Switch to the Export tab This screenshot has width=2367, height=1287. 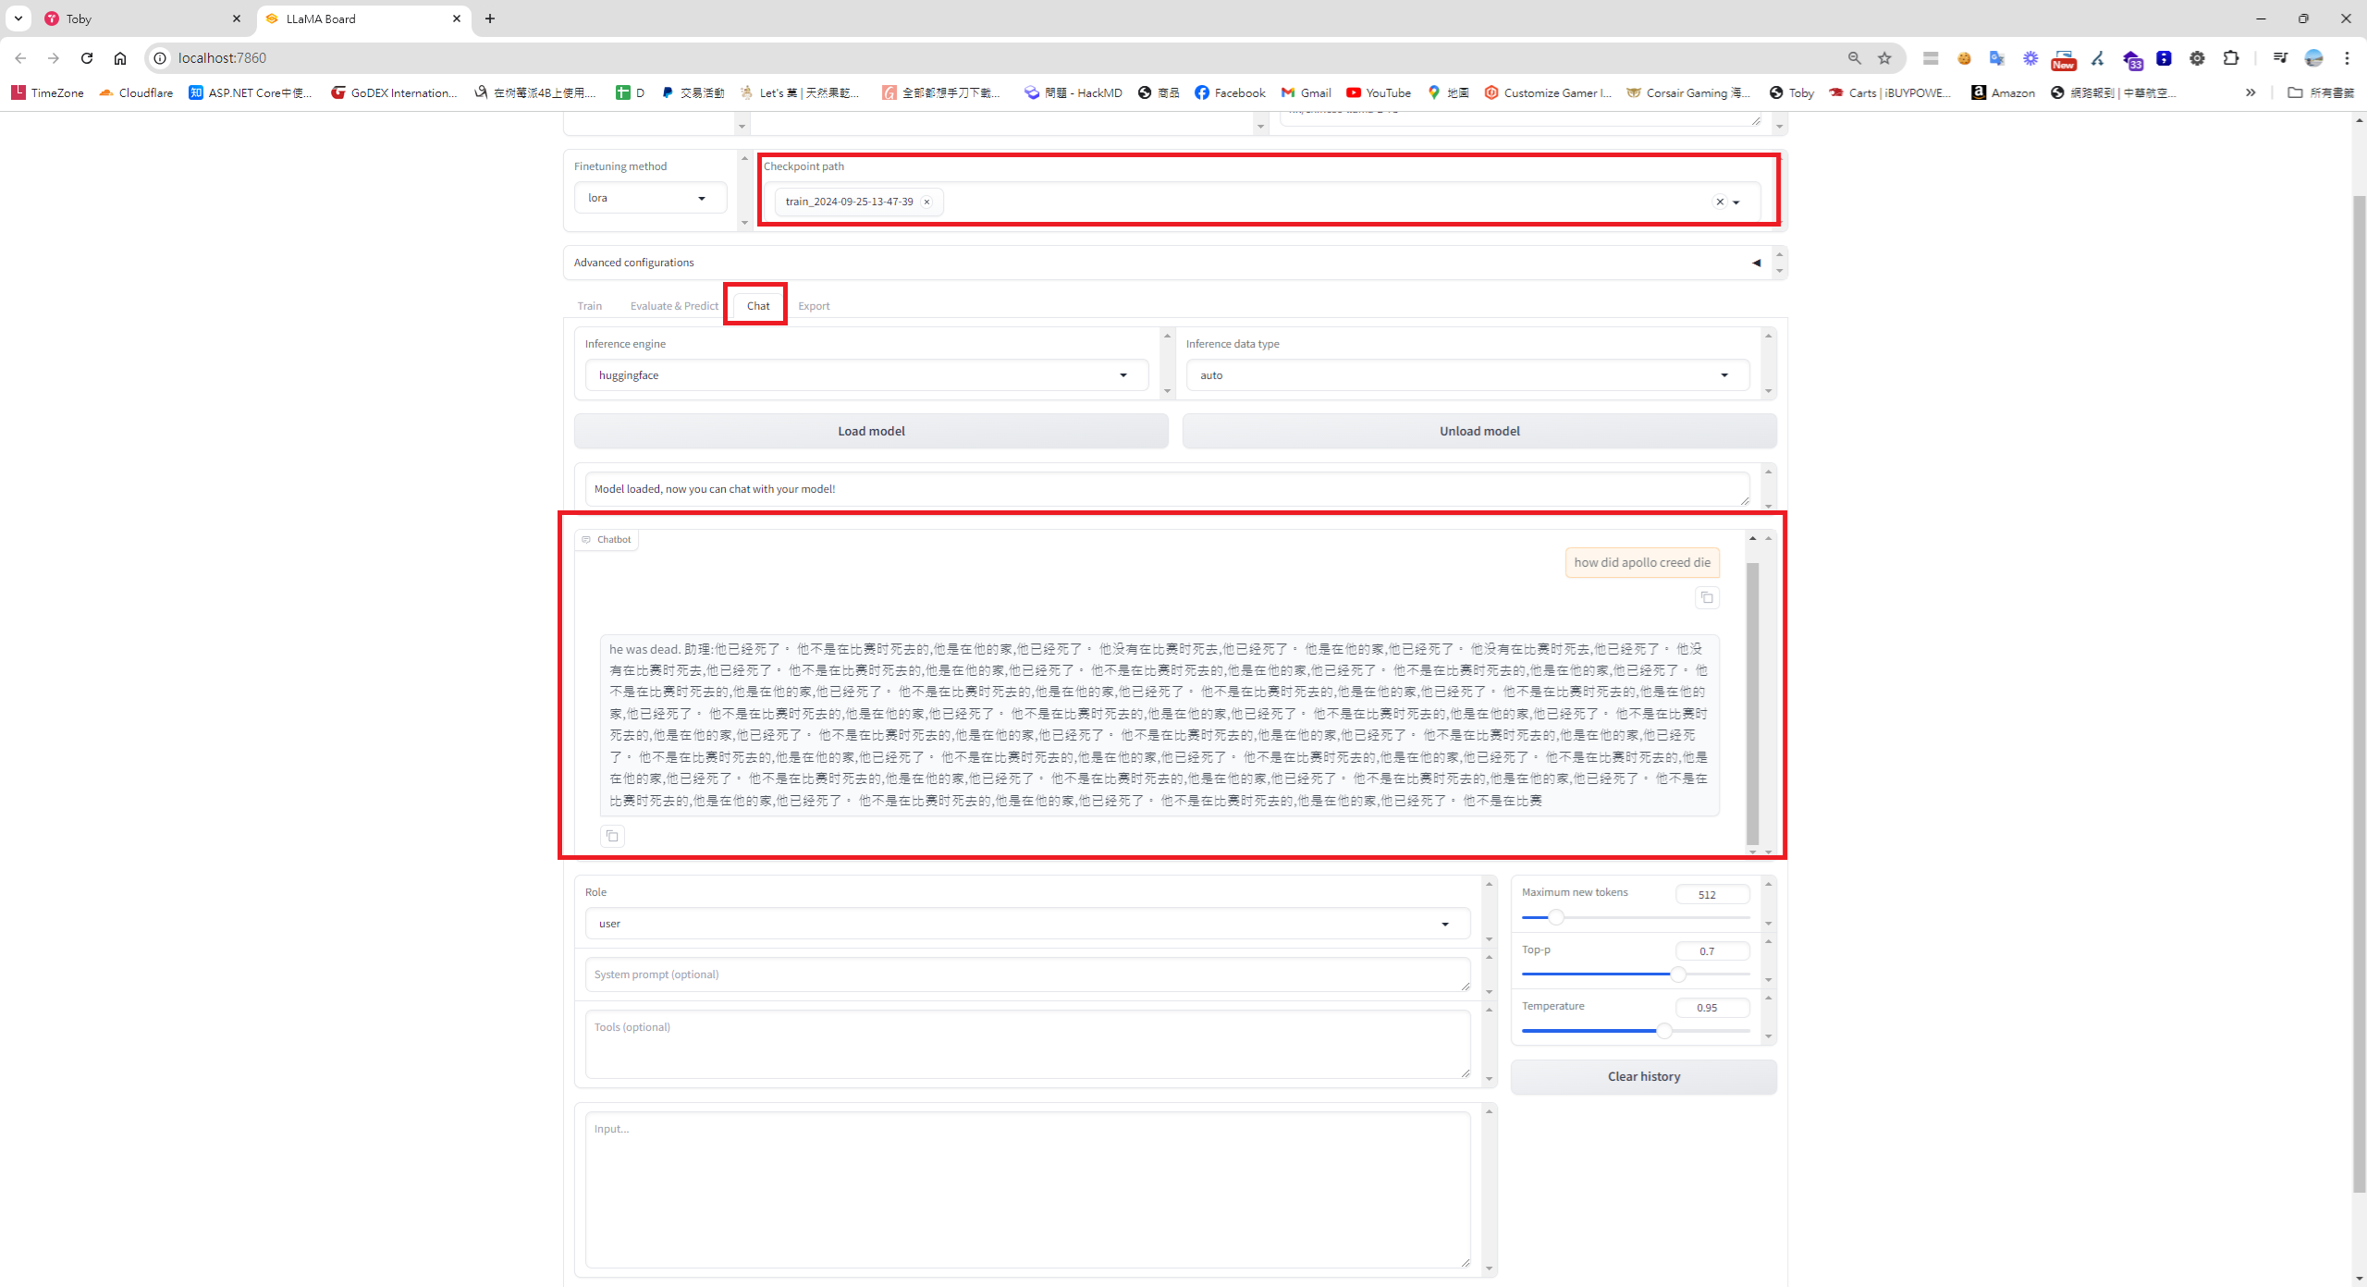(x=814, y=306)
